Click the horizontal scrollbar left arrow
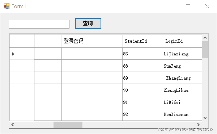This screenshot has height=134, width=217. coord(12,125)
